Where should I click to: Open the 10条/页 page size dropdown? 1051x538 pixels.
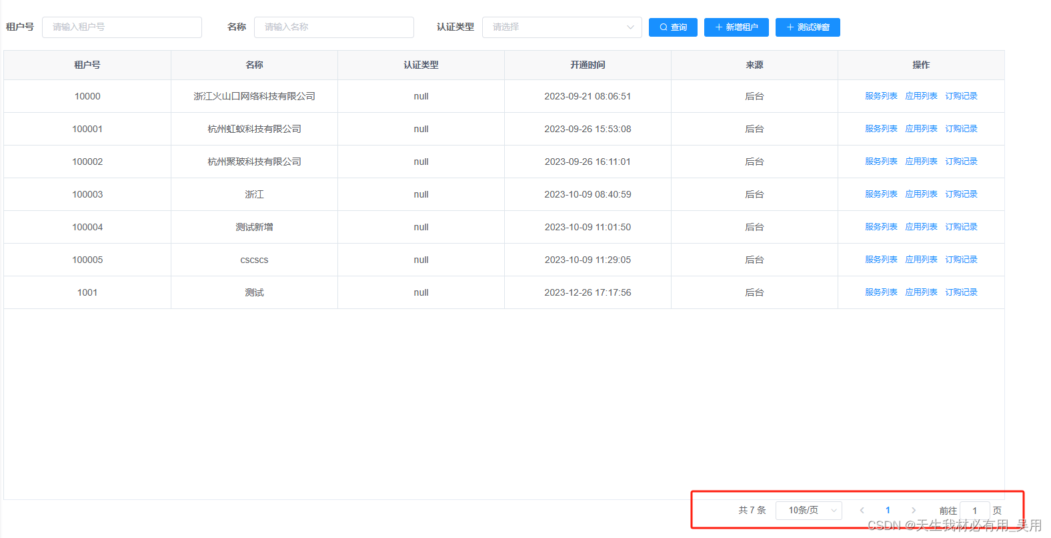tap(809, 511)
